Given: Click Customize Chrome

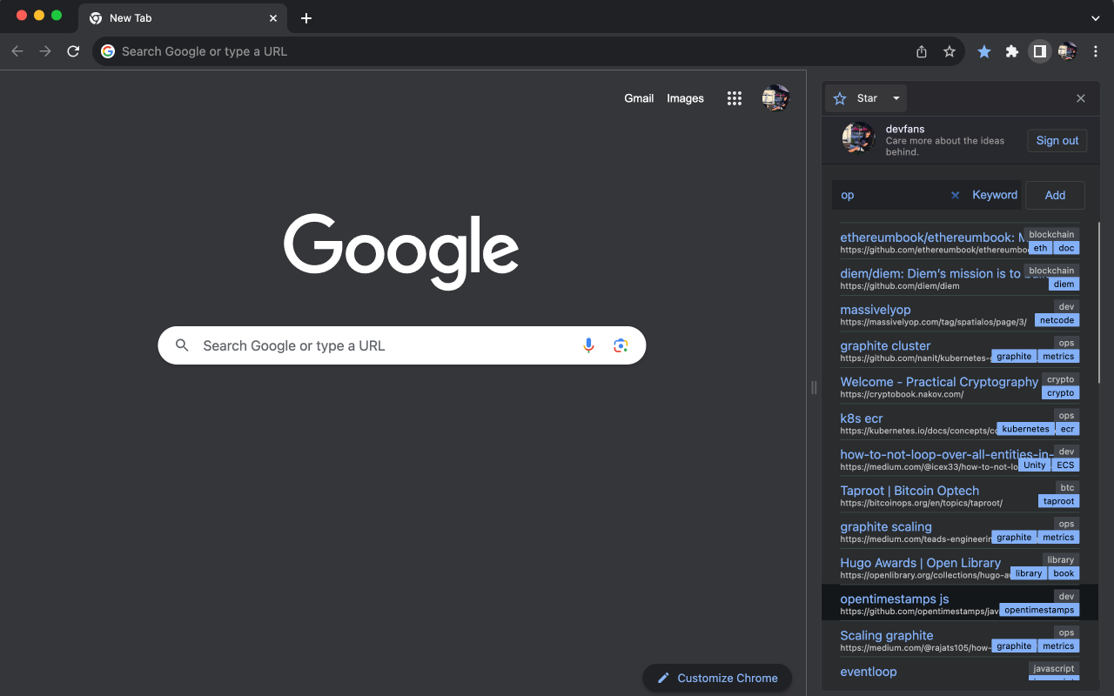Looking at the screenshot, I should pyautogui.click(x=717, y=678).
